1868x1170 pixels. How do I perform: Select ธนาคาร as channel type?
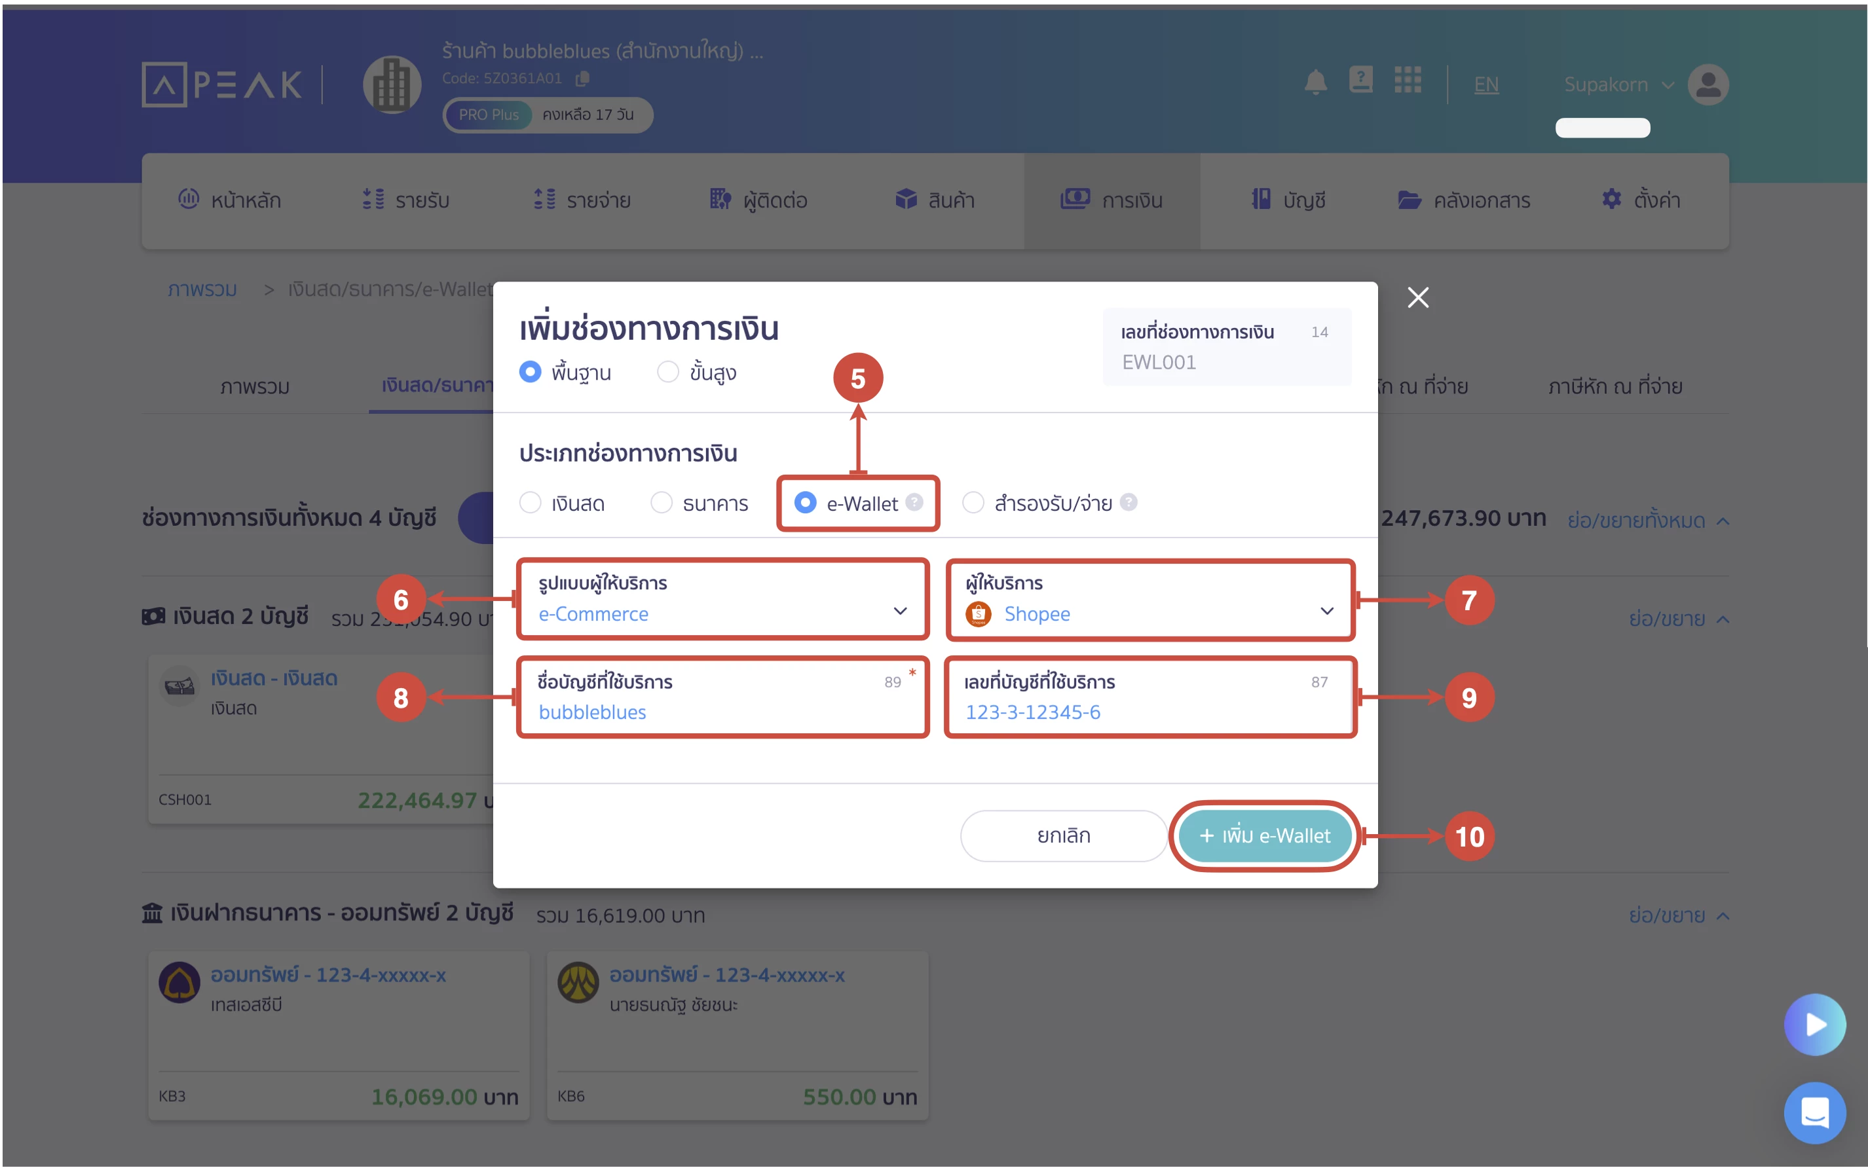[663, 502]
